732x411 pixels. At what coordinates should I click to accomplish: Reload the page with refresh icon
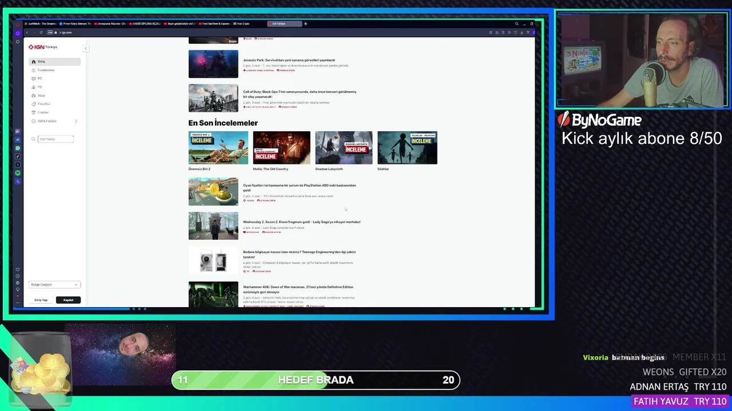(41, 33)
